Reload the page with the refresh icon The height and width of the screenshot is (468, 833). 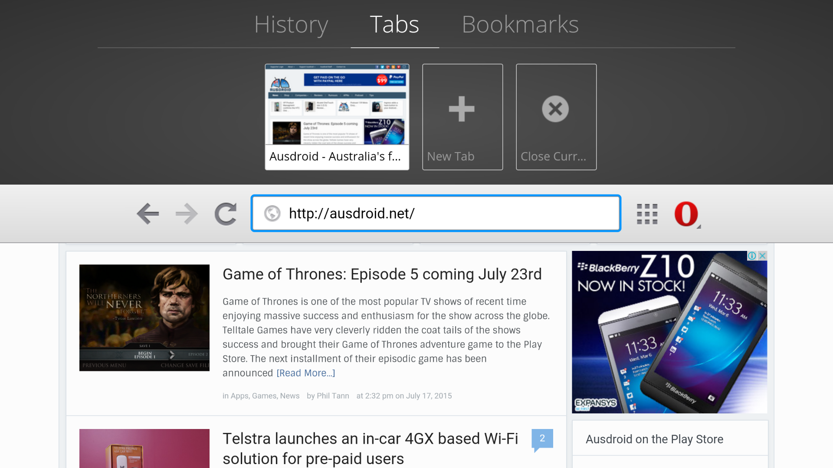pyautogui.click(x=226, y=214)
